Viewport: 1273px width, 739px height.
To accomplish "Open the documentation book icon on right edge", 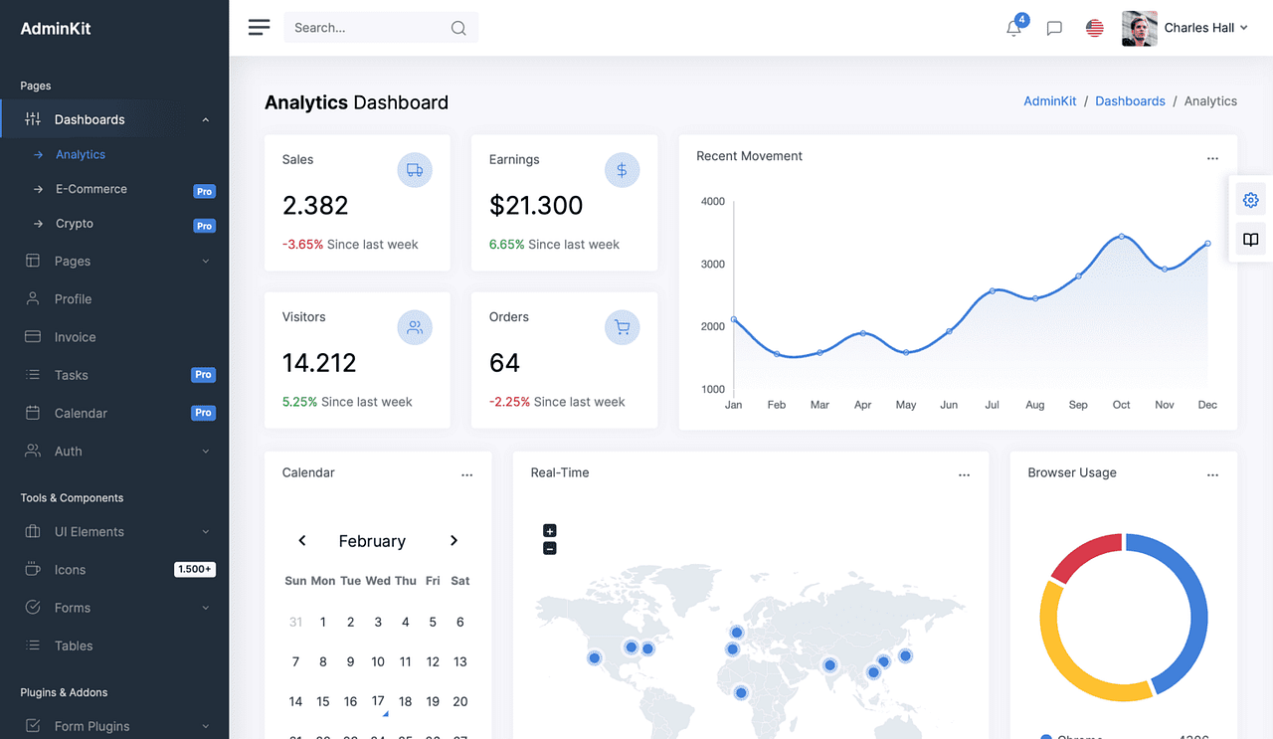I will [x=1250, y=239].
